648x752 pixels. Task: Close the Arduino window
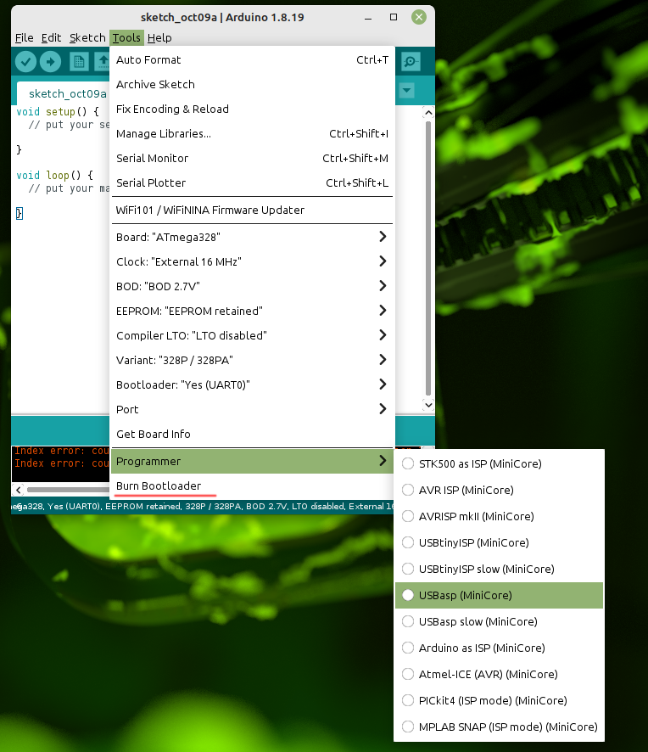pos(419,17)
